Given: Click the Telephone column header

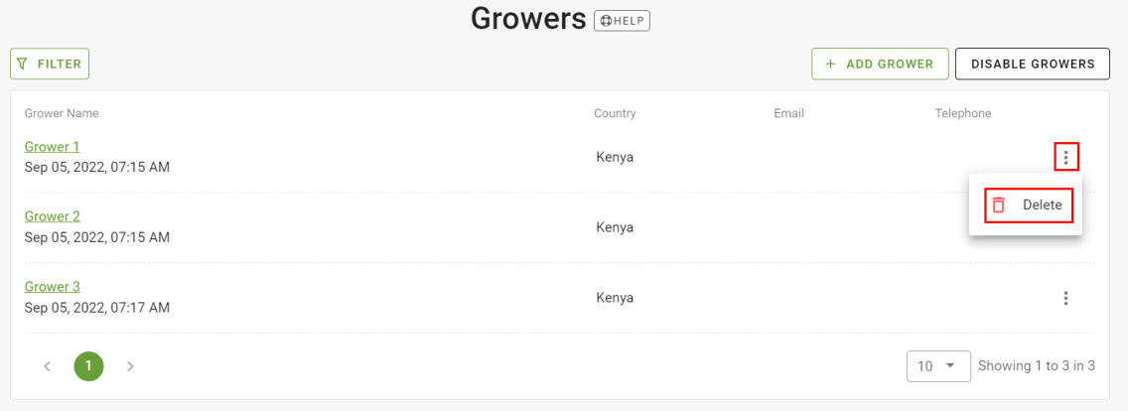Looking at the screenshot, I should point(963,113).
